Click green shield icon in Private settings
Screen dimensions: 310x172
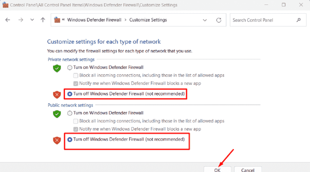[57, 68]
